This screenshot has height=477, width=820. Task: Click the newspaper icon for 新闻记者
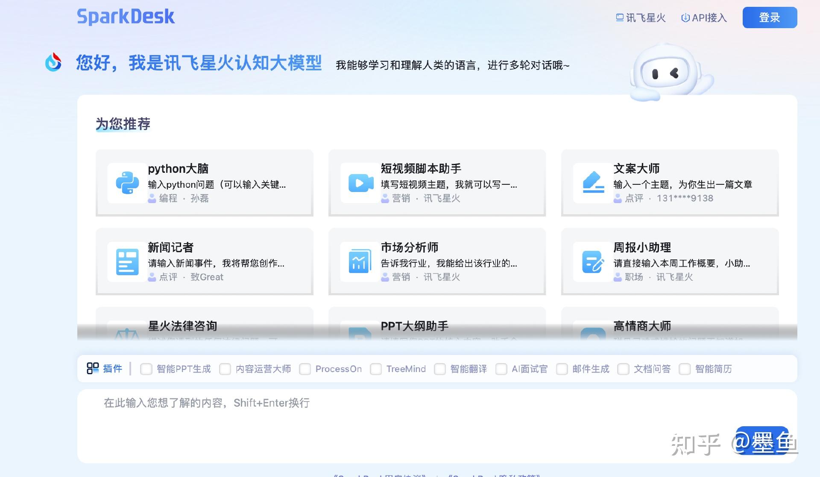(127, 262)
